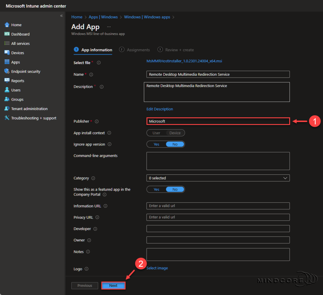Collapse the navigation sidebar
Screen dimensions: 323x295
pyautogui.click(x=61, y=15)
